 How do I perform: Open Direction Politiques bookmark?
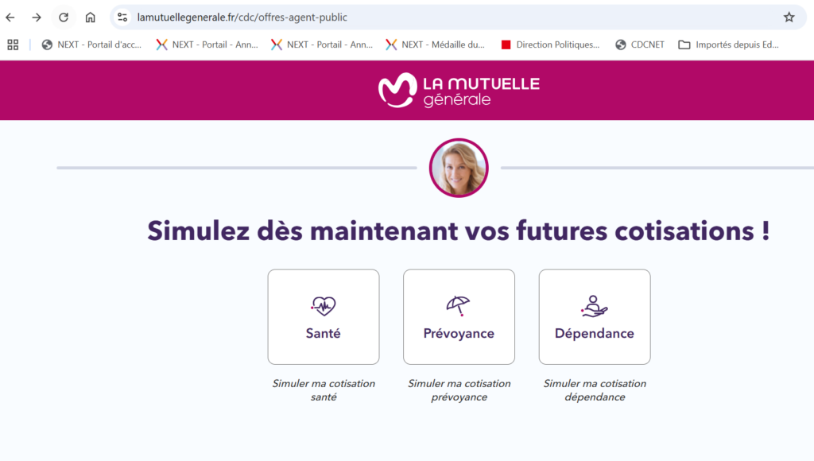(x=550, y=45)
